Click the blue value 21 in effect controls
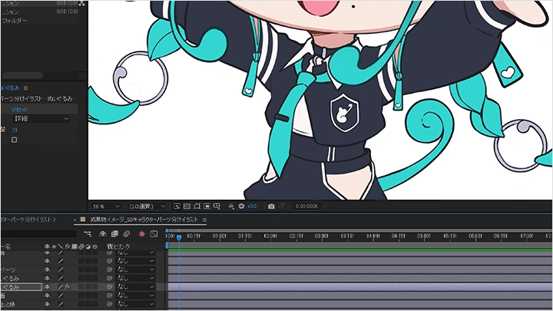 point(15,130)
